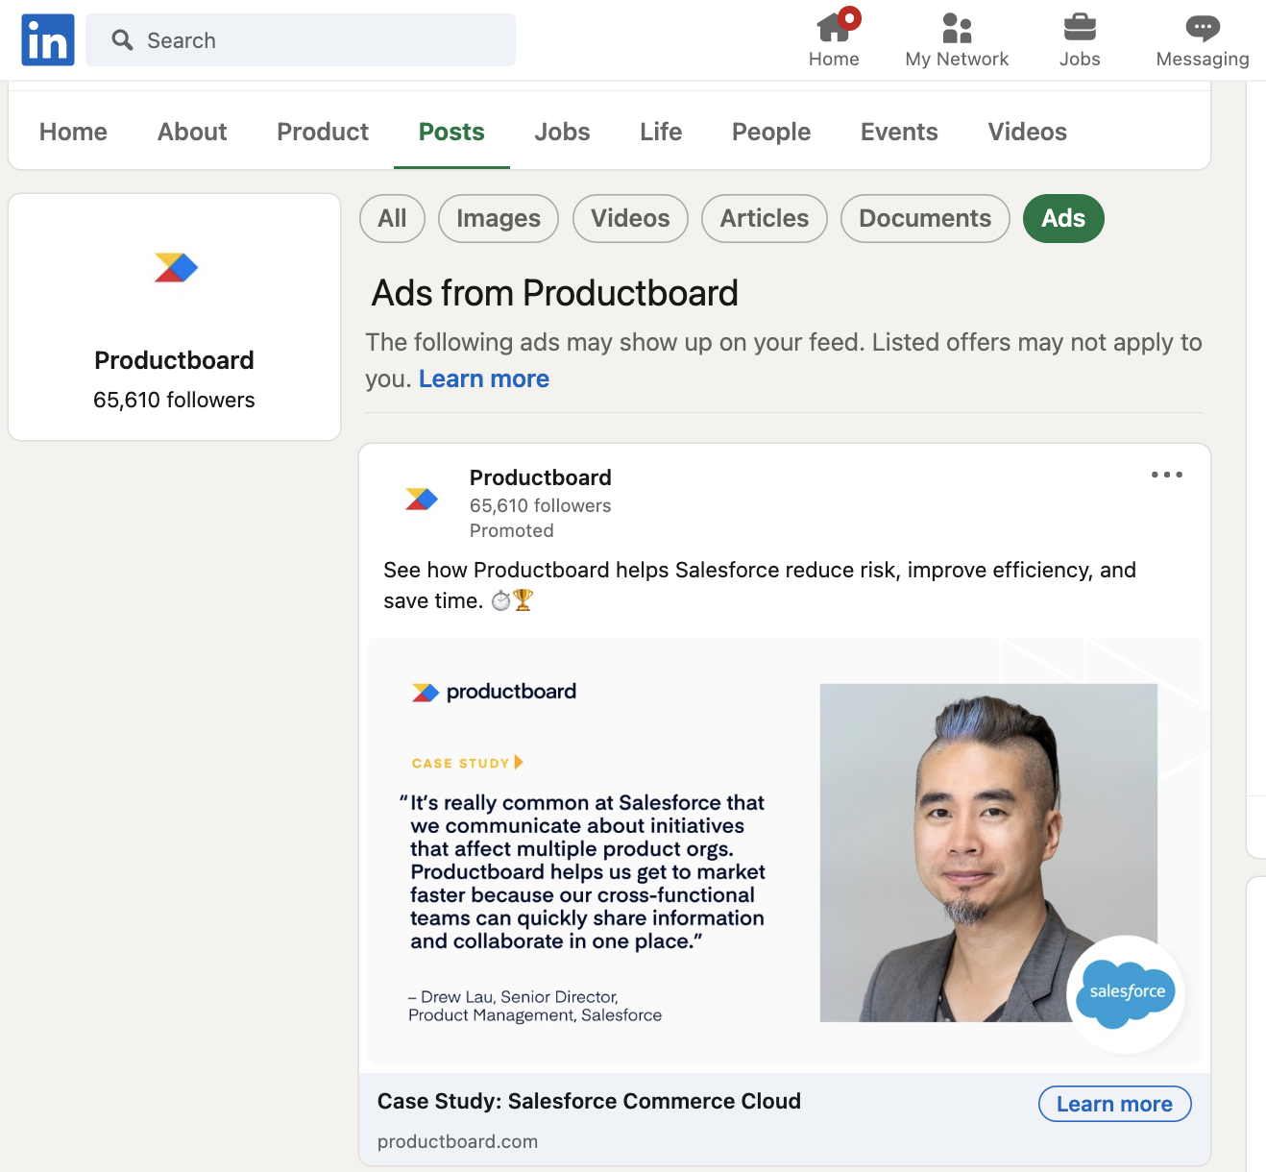This screenshot has width=1266, height=1172.
Task: Switch to the About tab
Action: pos(192,132)
